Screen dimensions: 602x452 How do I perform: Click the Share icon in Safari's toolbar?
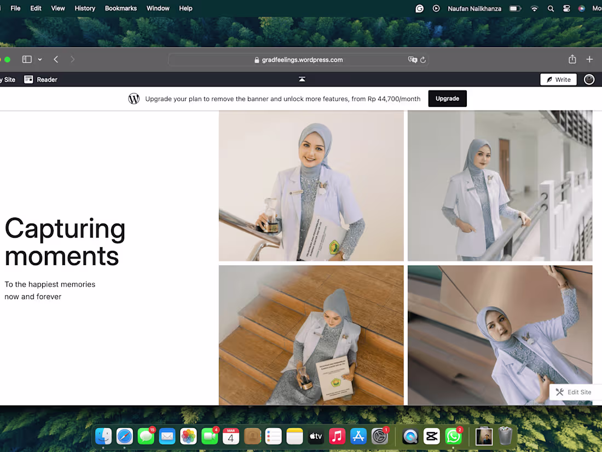[x=572, y=59]
